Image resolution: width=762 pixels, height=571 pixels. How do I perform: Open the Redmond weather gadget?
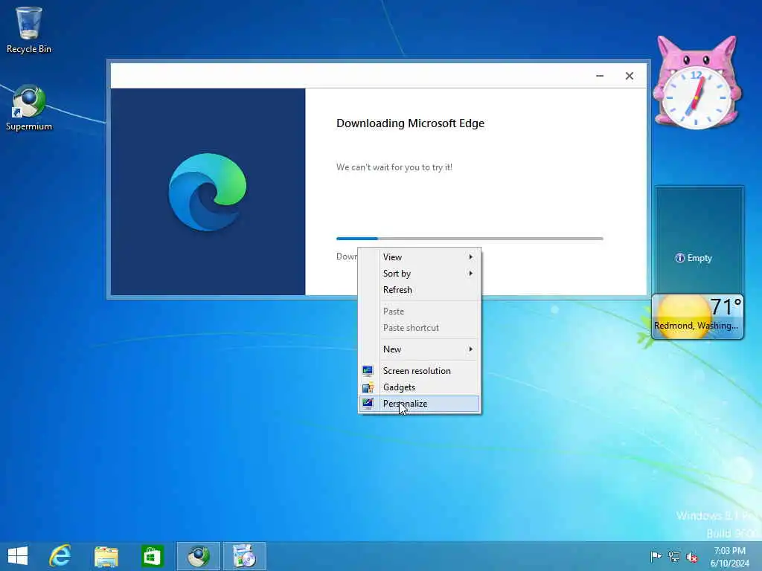tap(697, 317)
